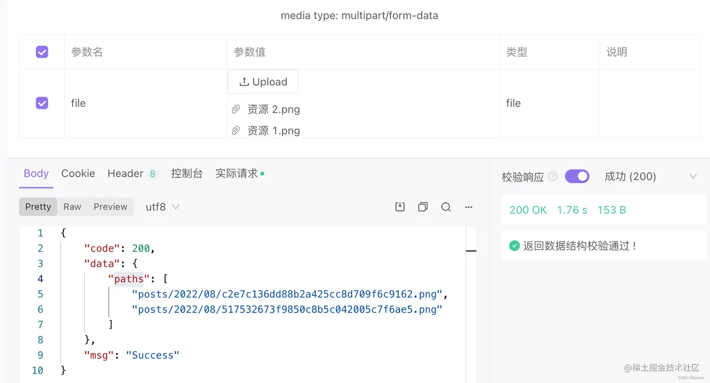Select the attached file 资源 1.png
Image resolution: width=710 pixels, height=383 pixels.
[x=274, y=130]
